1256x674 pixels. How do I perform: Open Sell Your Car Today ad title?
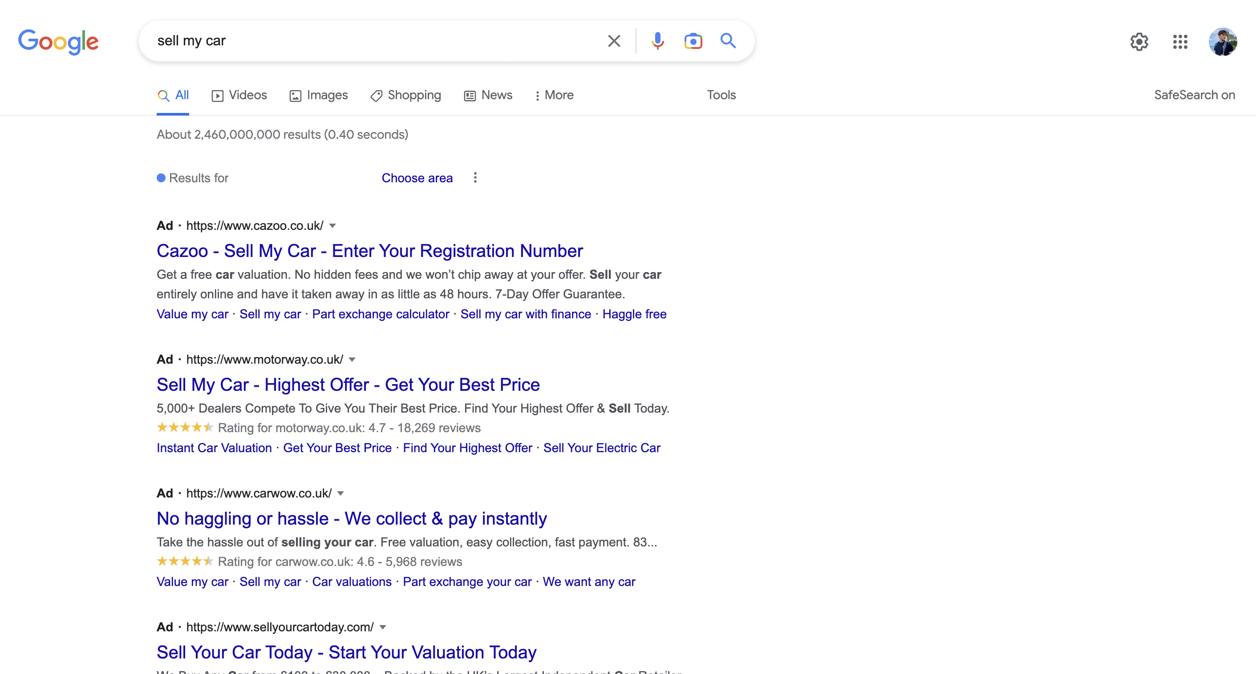point(346,653)
